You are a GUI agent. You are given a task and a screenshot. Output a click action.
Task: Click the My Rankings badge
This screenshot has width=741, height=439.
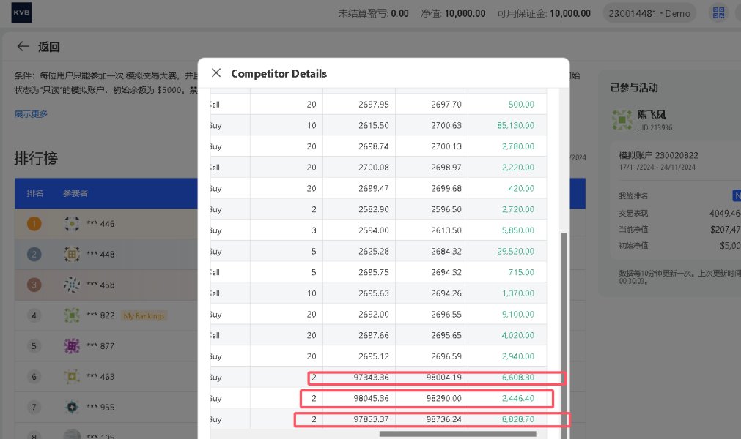click(x=144, y=316)
